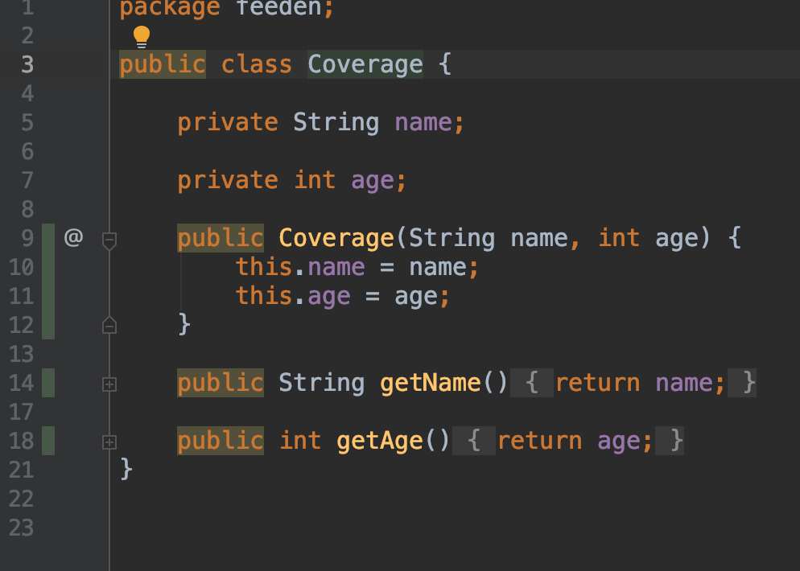Click the collapsed brace after getName()
The height and width of the screenshot is (571, 800).
pos(532,383)
